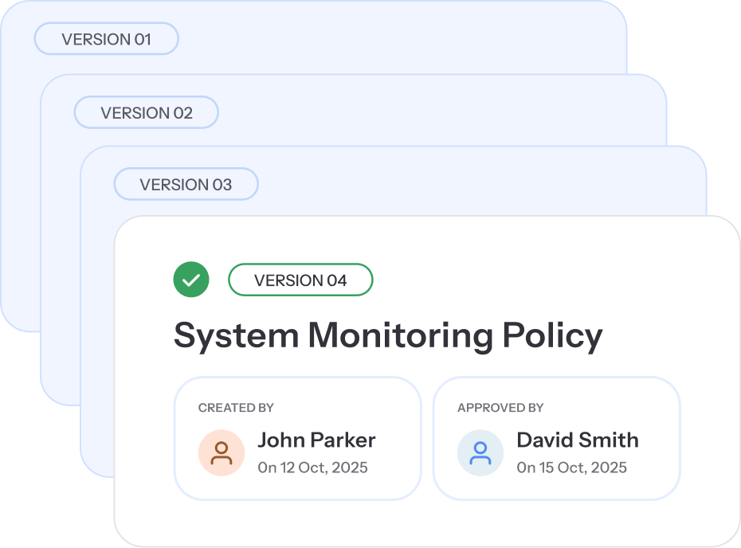Click the approval date 15 Oct, 2025
Screen dimensions: 741x548
pyautogui.click(x=572, y=468)
